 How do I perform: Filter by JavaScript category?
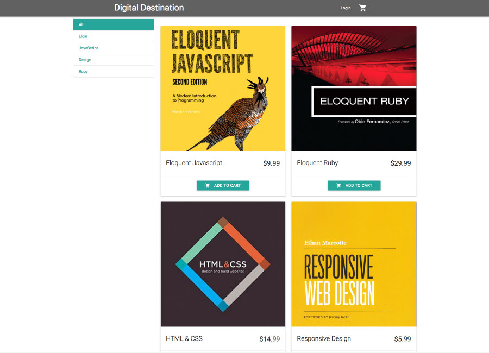[114, 48]
